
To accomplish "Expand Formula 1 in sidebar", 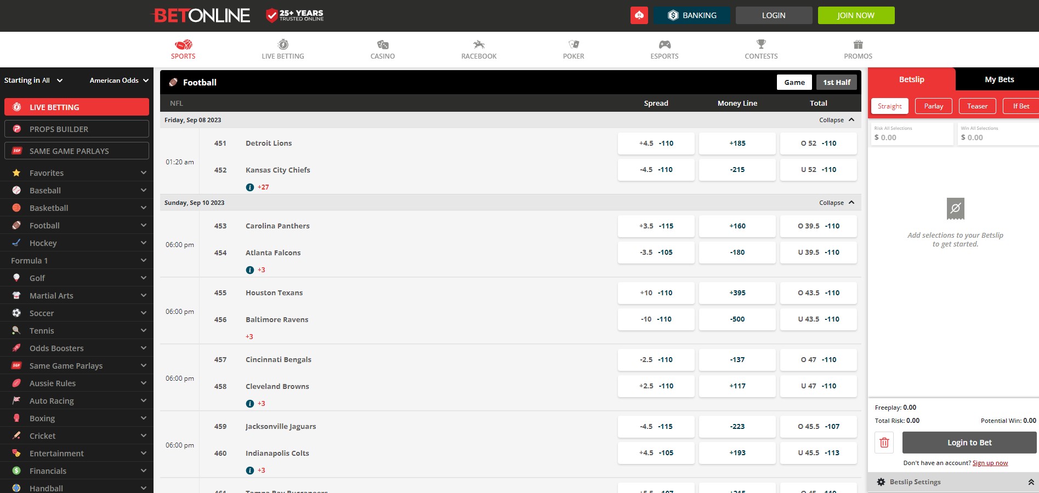I will tap(77, 261).
